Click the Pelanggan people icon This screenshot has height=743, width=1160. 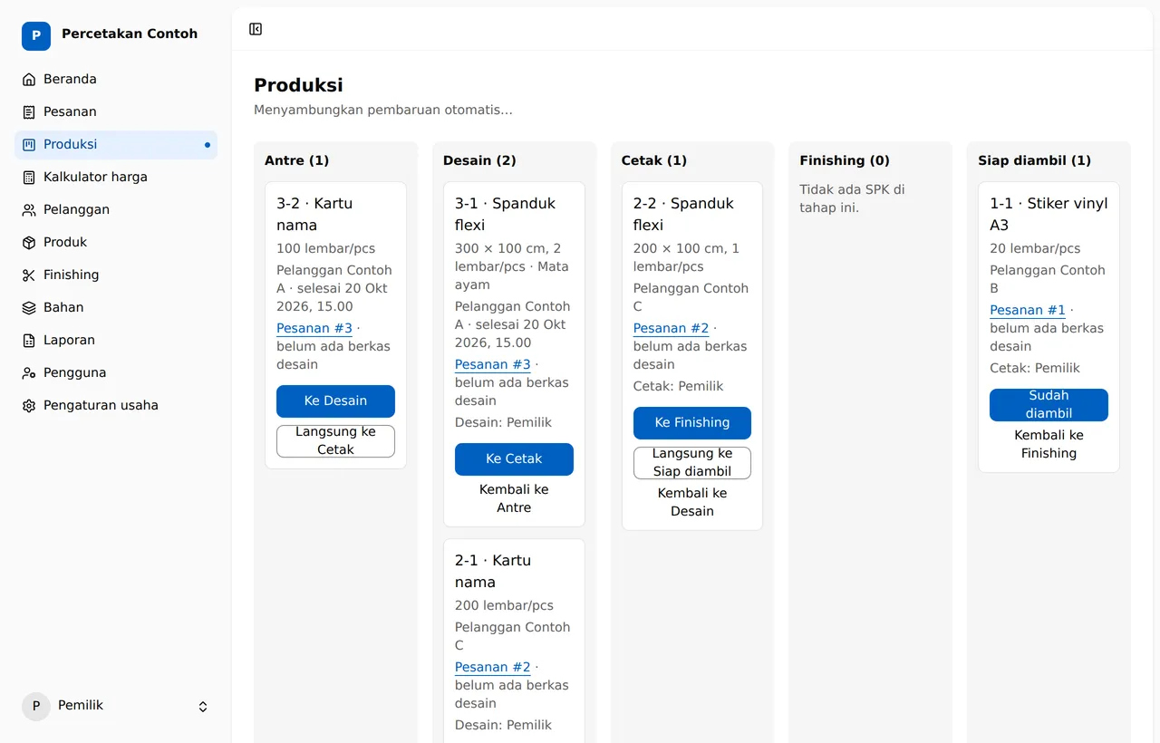coord(29,209)
